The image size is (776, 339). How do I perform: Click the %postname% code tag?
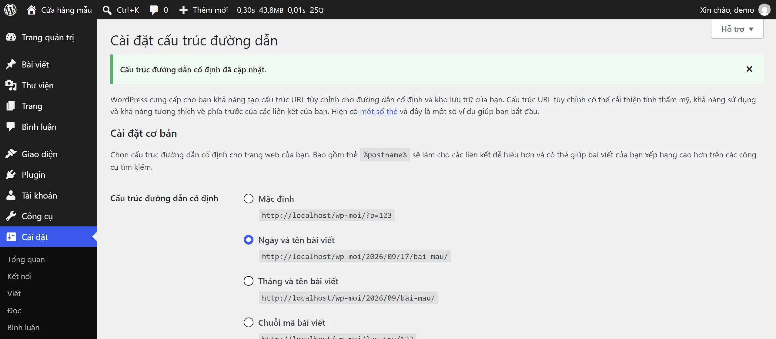(x=385, y=155)
